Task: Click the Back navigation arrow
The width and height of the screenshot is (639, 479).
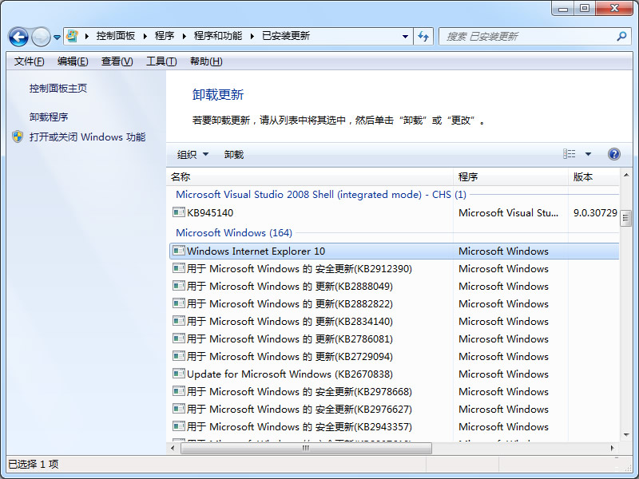Action: pyautogui.click(x=18, y=37)
